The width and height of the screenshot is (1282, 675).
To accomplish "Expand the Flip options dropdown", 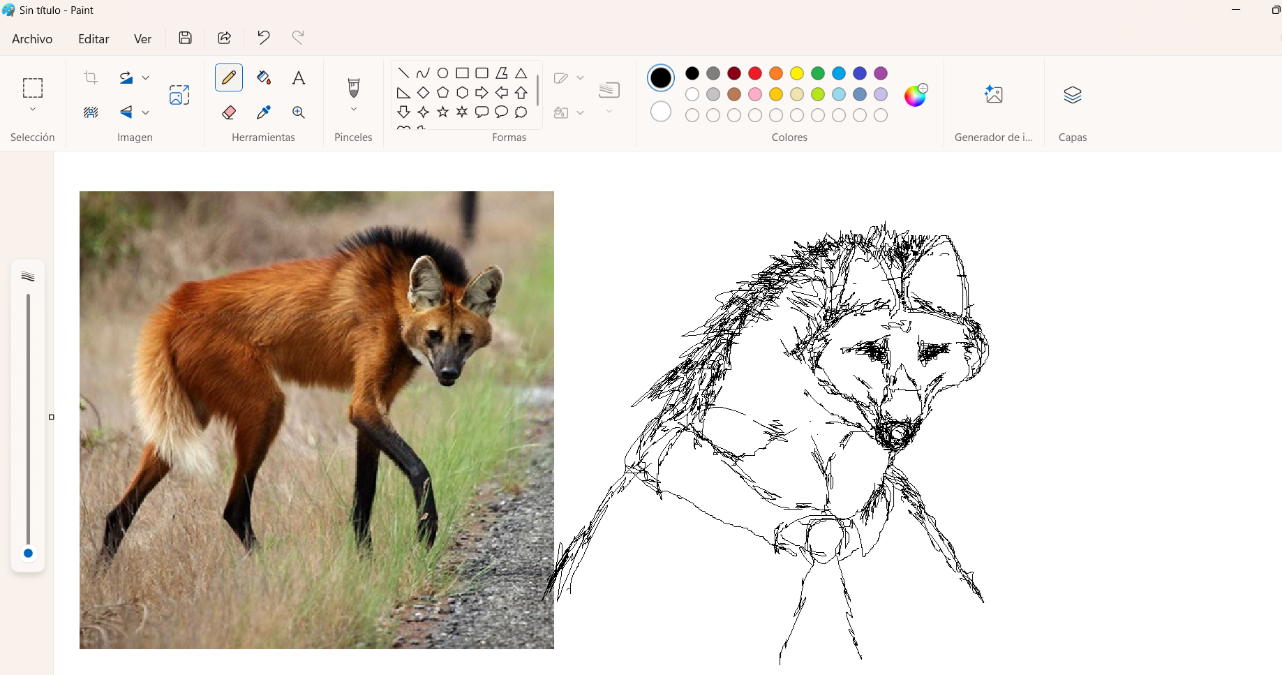I will click(146, 112).
